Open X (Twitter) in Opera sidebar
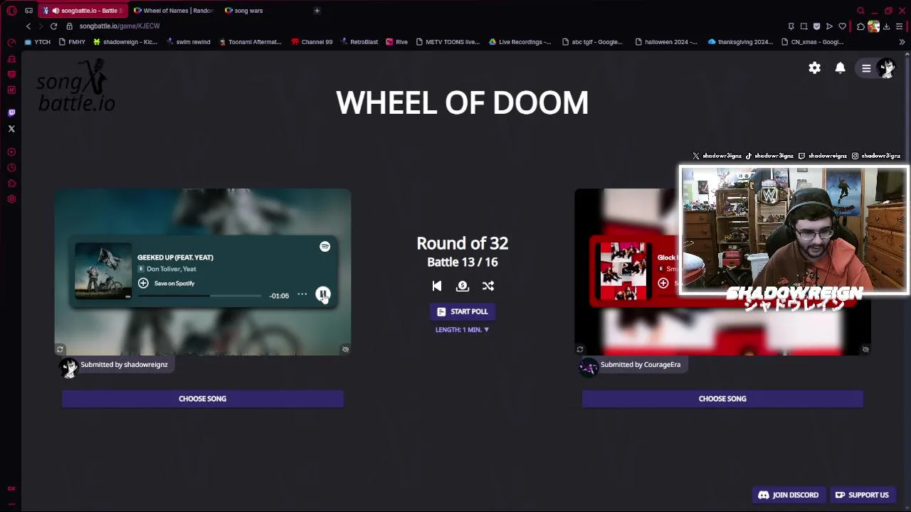The width and height of the screenshot is (911, 512). click(11, 129)
